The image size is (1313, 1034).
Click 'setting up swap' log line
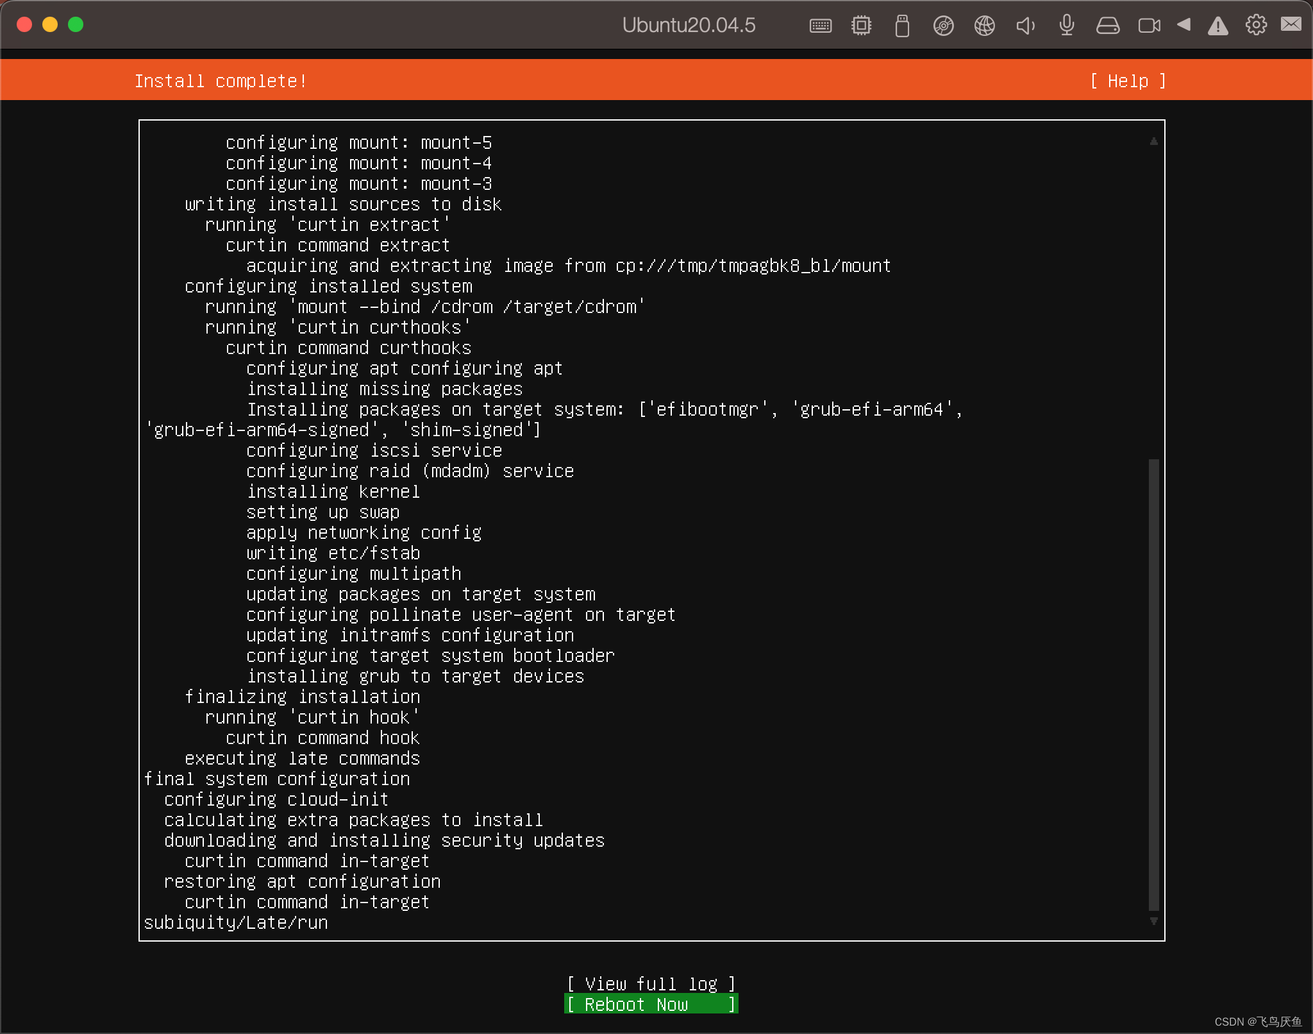click(323, 512)
